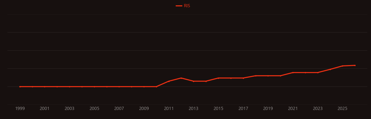This screenshot has width=371, height=119.
Task: Click the 2003 x-axis label
Action: tap(69, 109)
